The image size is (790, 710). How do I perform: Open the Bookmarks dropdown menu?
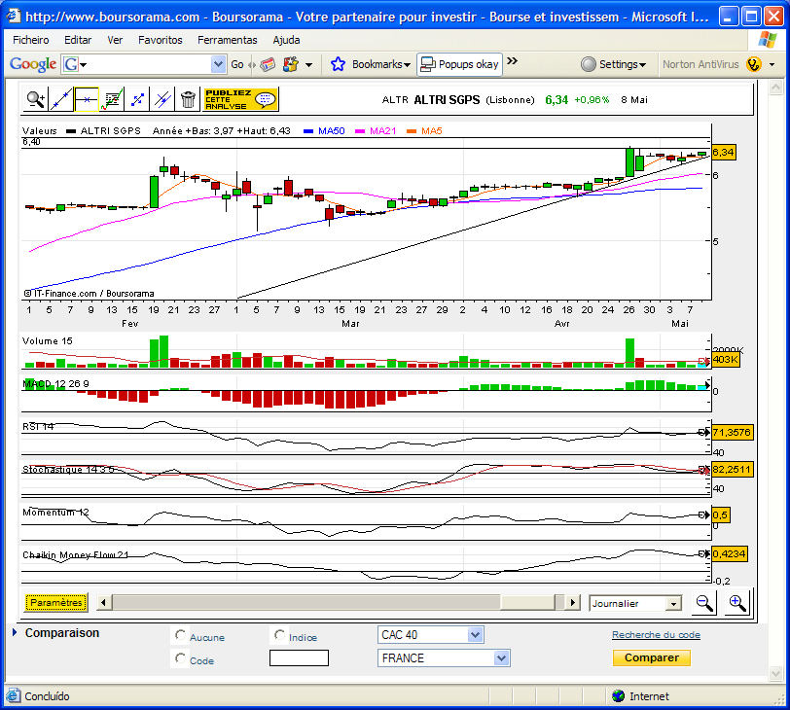[x=381, y=64]
